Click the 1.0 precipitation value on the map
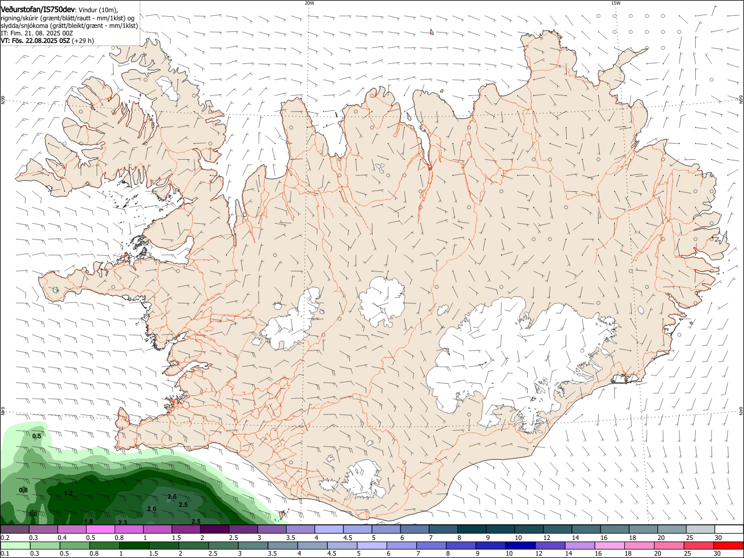This screenshot has height=558, width=744. [x=33, y=514]
